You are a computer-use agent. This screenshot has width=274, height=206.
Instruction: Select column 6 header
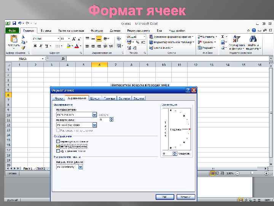tap(99, 65)
